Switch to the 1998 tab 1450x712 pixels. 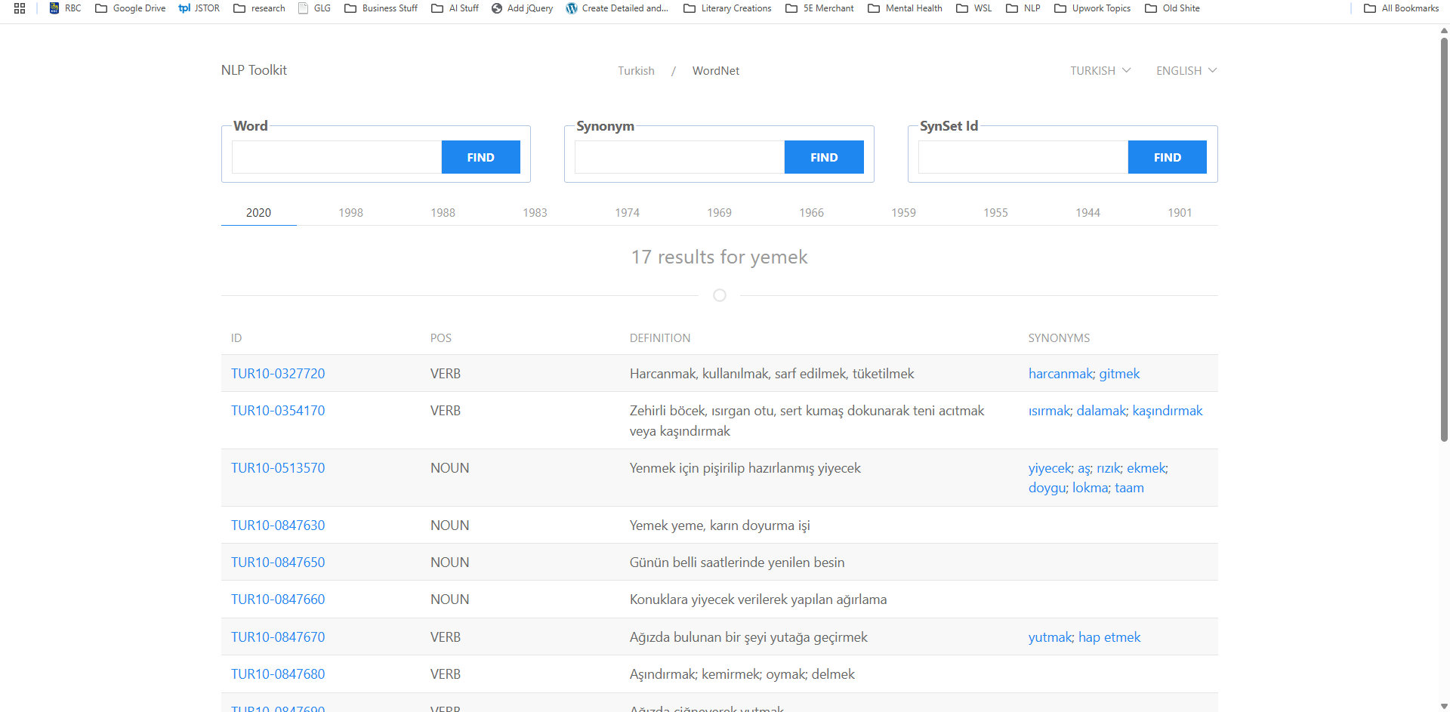pyautogui.click(x=350, y=213)
